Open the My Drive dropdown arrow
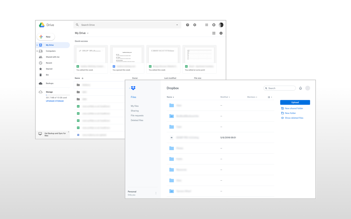 click(88, 33)
